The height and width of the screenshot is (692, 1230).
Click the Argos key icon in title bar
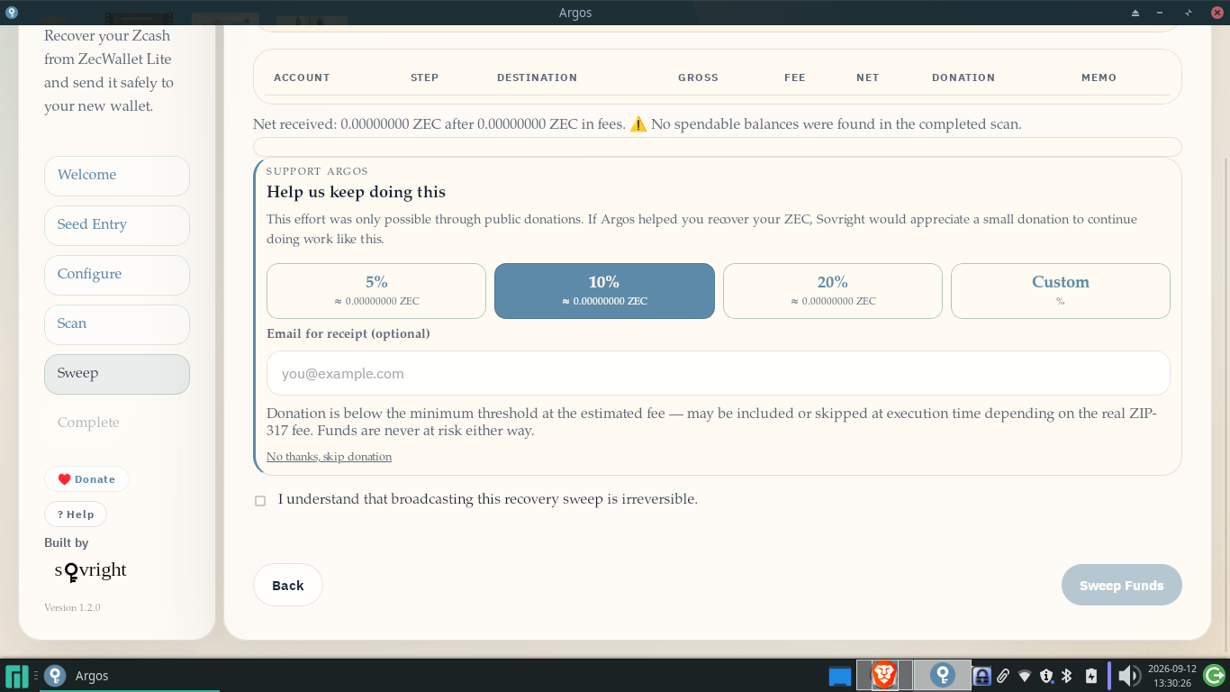(x=10, y=13)
